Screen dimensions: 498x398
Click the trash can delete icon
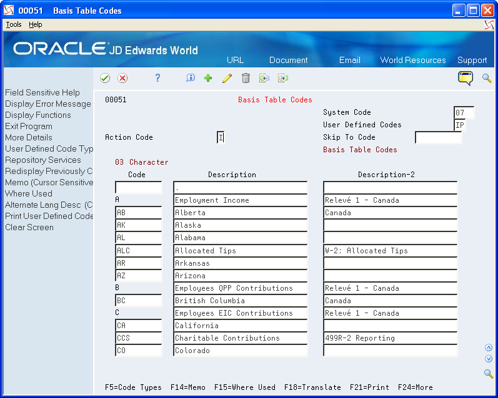click(x=246, y=78)
